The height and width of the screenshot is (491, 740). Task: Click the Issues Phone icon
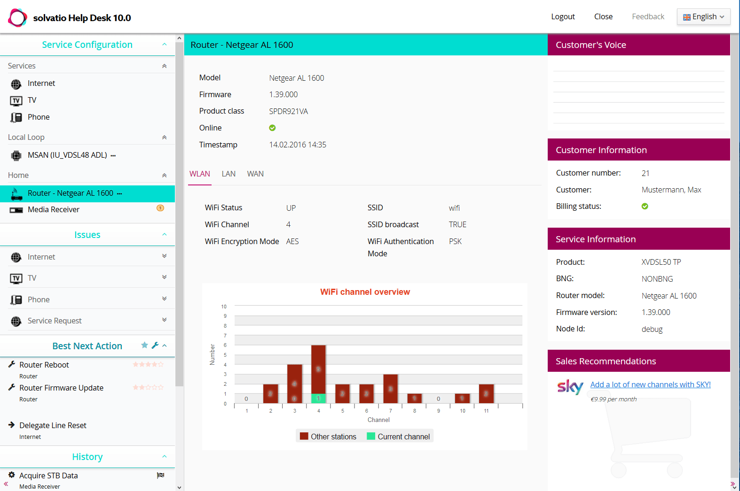(x=16, y=299)
